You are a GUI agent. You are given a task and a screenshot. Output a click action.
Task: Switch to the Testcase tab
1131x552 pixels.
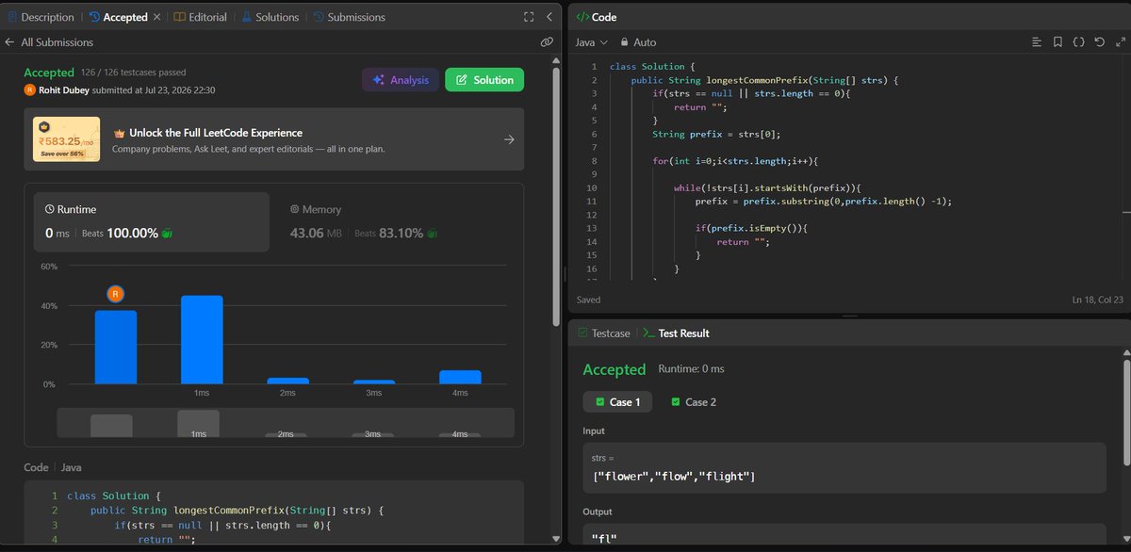603,333
